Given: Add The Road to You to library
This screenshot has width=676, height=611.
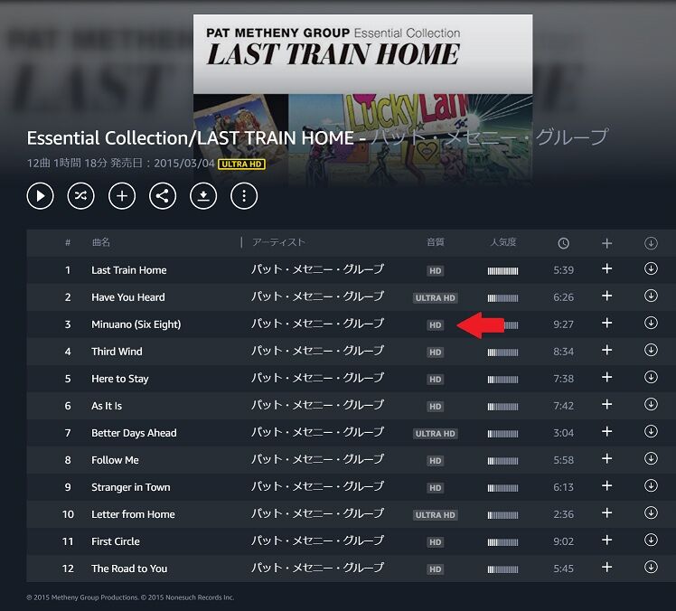Looking at the screenshot, I should click(x=606, y=568).
